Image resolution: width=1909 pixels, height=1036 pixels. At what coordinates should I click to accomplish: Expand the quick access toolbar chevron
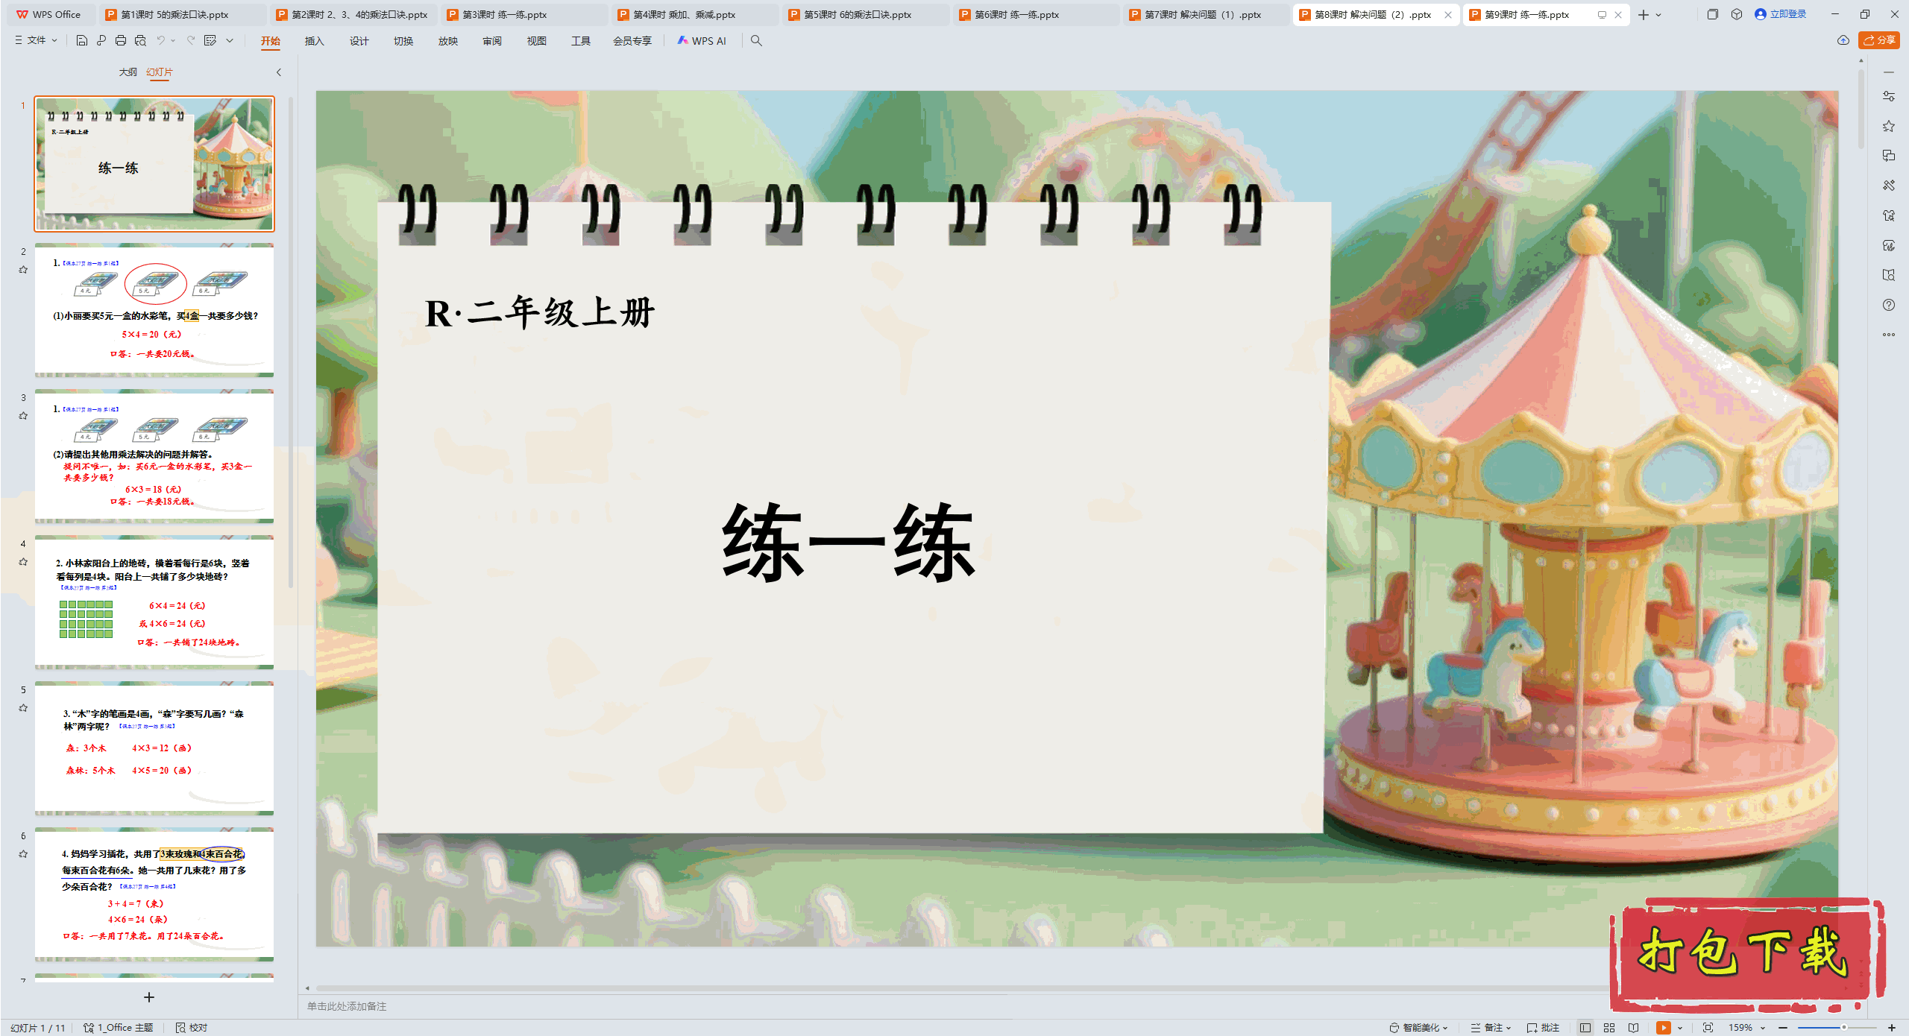230,41
